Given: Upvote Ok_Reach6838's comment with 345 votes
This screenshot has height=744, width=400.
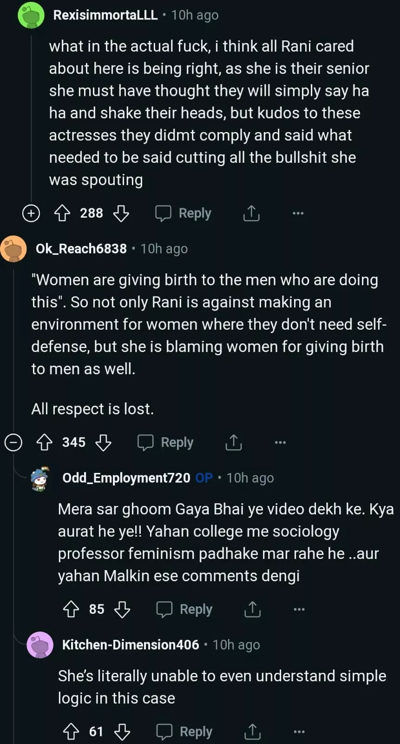Looking at the screenshot, I should [45, 442].
